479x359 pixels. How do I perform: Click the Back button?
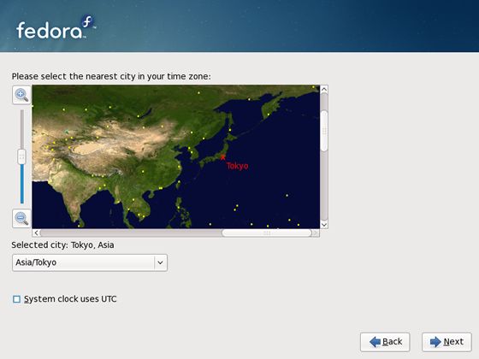point(385,342)
